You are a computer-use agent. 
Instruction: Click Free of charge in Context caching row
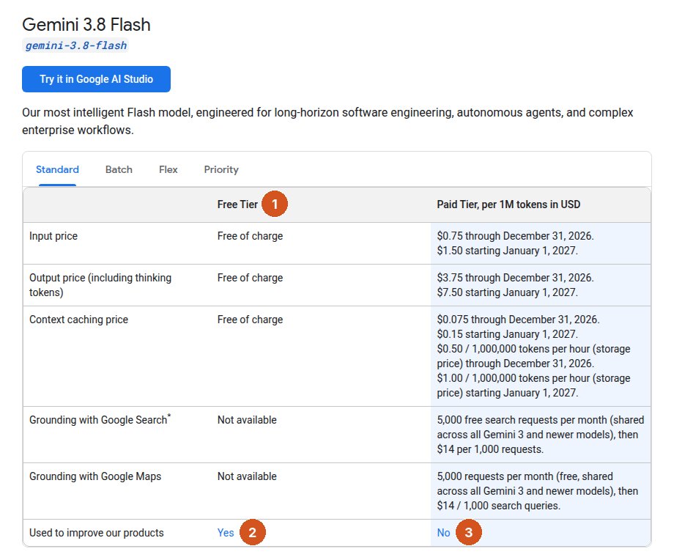250,320
